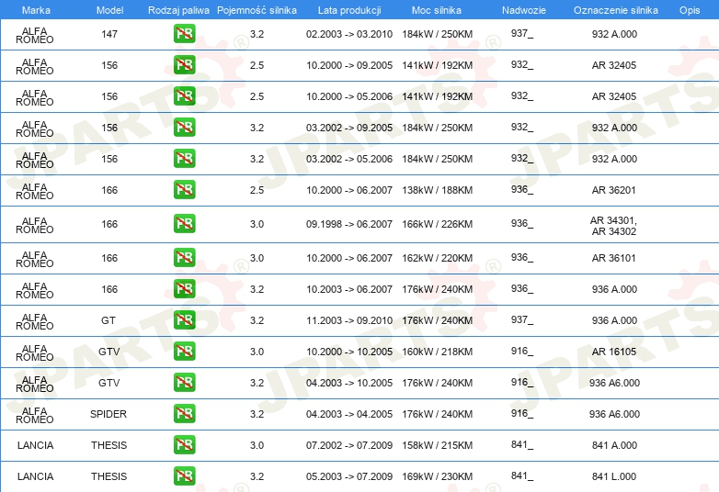Click the fuel icon for the 166 226KM row
719x492 pixels.
pyautogui.click(x=184, y=224)
